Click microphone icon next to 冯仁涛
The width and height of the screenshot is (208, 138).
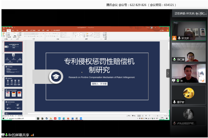[174, 59]
